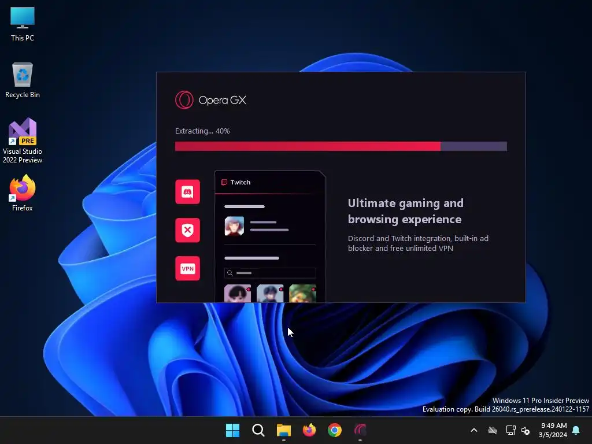Image resolution: width=592 pixels, height=444 pixels.
Task: Click the Discord icon in installer
Action: (188, 192)
